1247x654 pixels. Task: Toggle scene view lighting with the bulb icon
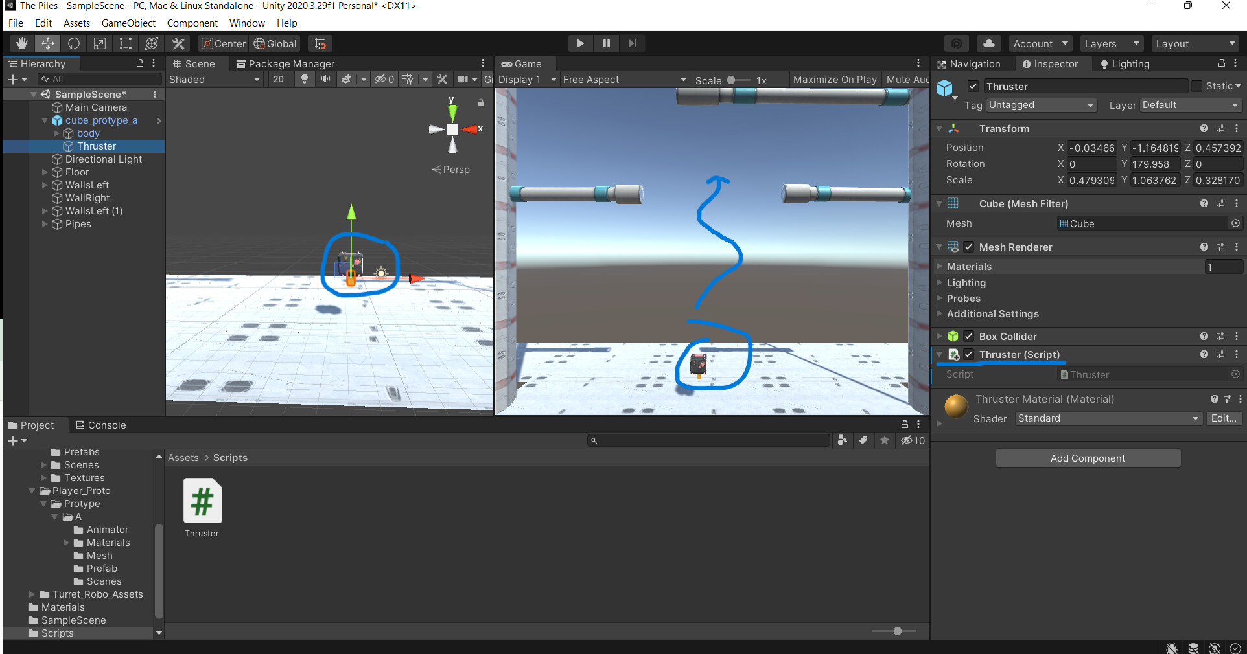click(x=304, y=79)
